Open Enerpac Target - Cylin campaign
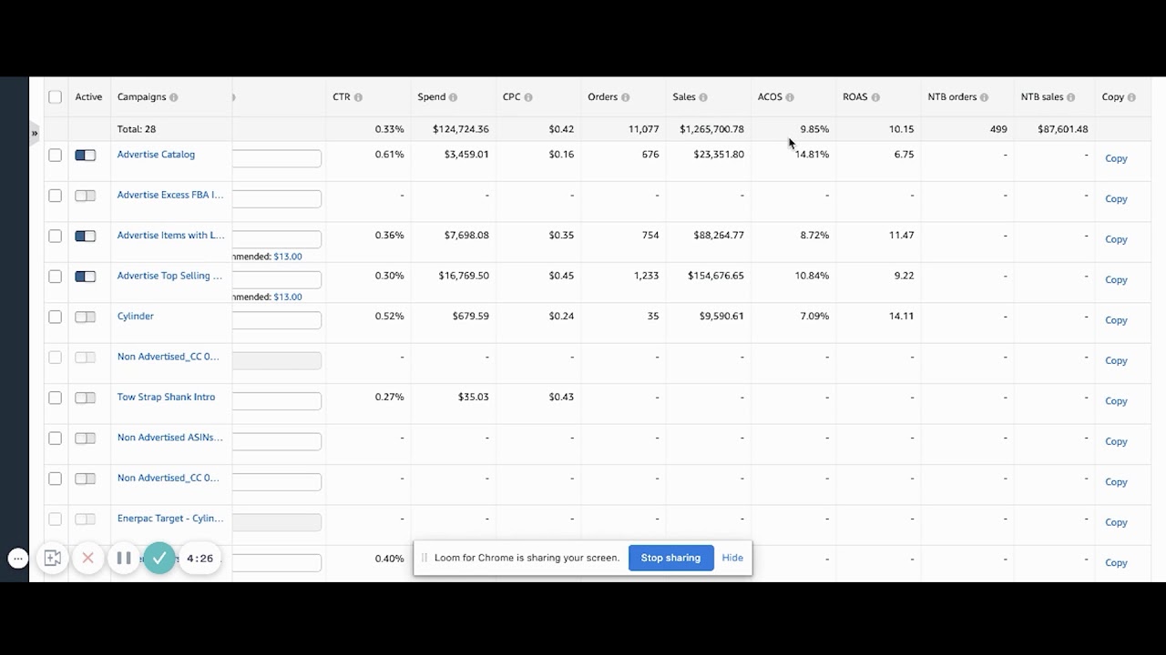The height and width of the screenshot is (655, 1166). click(170, 519)
